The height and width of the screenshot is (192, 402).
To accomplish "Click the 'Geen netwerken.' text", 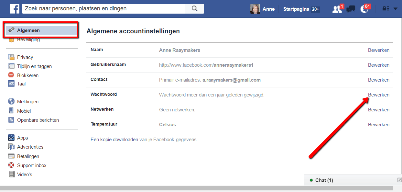I will pyautogui.click(x=177, y=110).
